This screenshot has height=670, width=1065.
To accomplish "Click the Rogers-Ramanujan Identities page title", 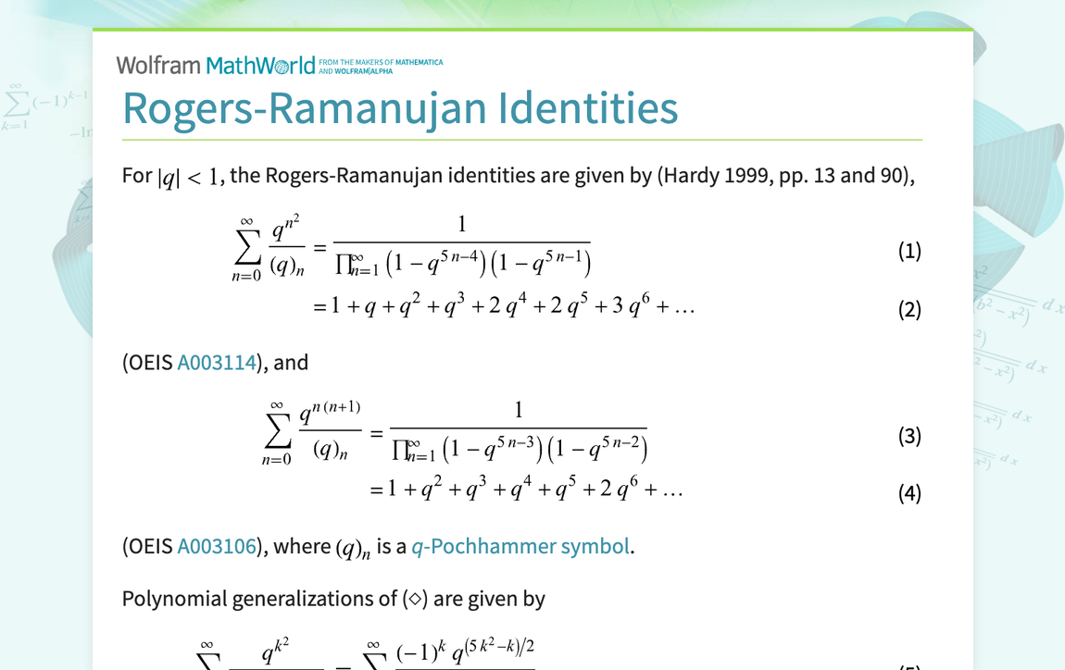I will coord(401,108).
